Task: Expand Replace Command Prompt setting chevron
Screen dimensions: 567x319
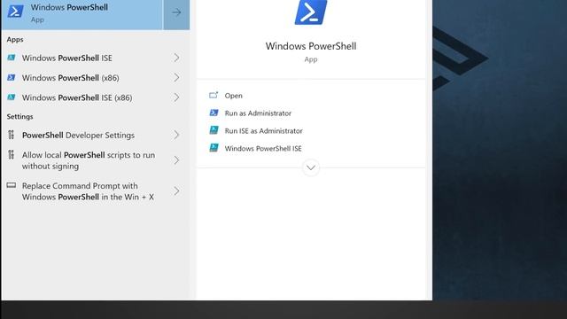Action: click(176, 191)
